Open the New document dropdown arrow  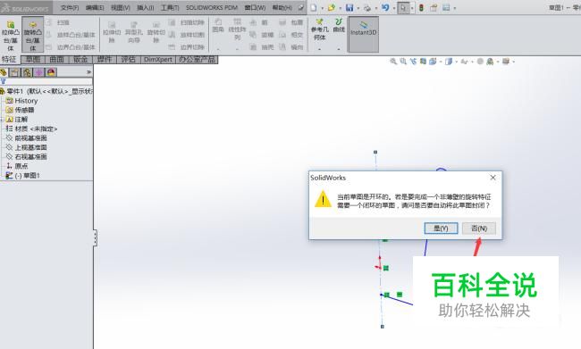coord(322,8)
